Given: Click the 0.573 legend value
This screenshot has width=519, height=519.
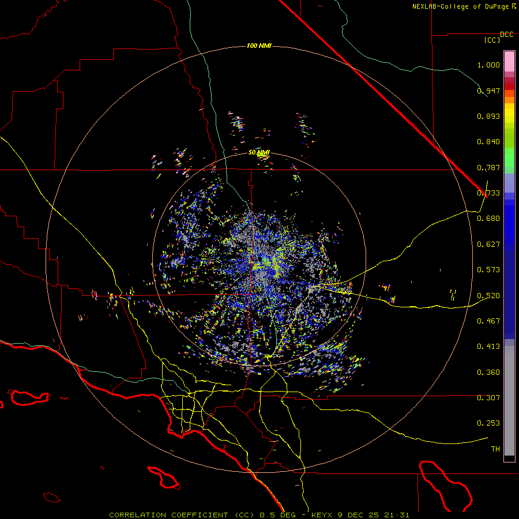Looking at the screenshot, I should tap(488, 270).
